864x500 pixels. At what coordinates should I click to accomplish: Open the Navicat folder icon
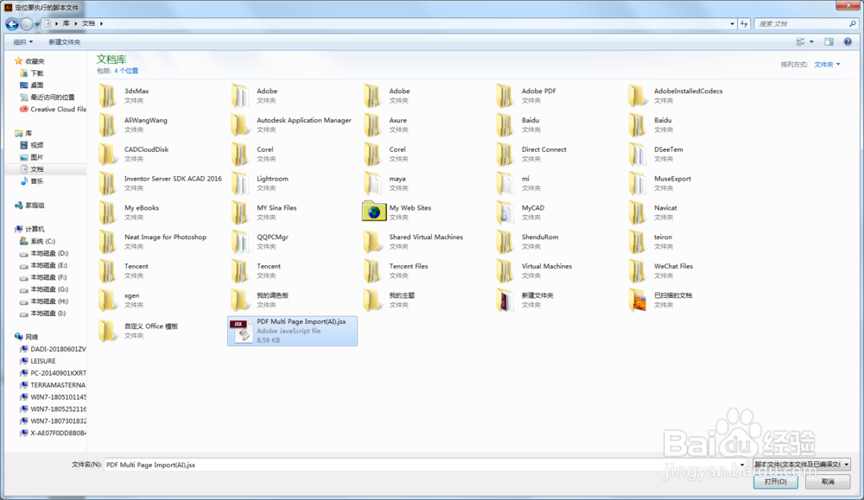click(638, 212)
